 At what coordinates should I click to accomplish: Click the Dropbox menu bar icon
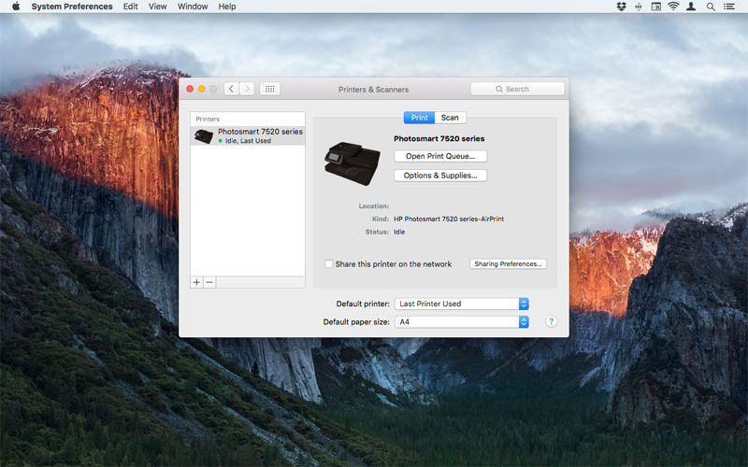[x=621, y=7]
